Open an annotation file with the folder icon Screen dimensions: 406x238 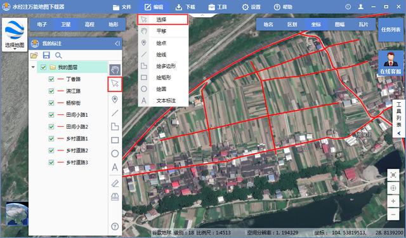34,55
